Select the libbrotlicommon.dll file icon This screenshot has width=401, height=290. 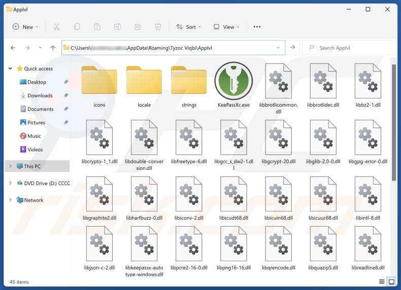[x=279, y=81]
